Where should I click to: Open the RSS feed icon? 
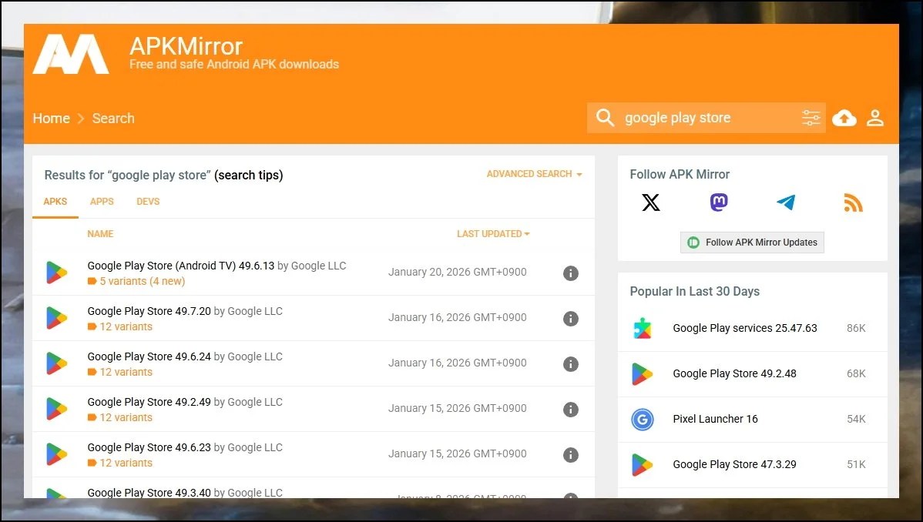pyautogui.click(x=853, y=203)
